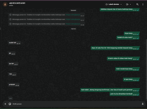Open the three-dot chat menu
The height and width of the screenshot is (109, 147).
coord(143,4)
